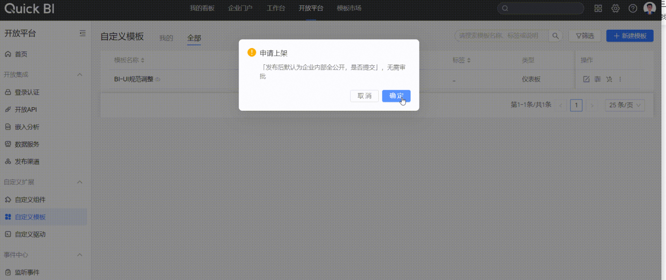Click 取消 to dismiss the dialog
Image resolution: width=666 pixels, height=280 pixels.
(364, 96)
